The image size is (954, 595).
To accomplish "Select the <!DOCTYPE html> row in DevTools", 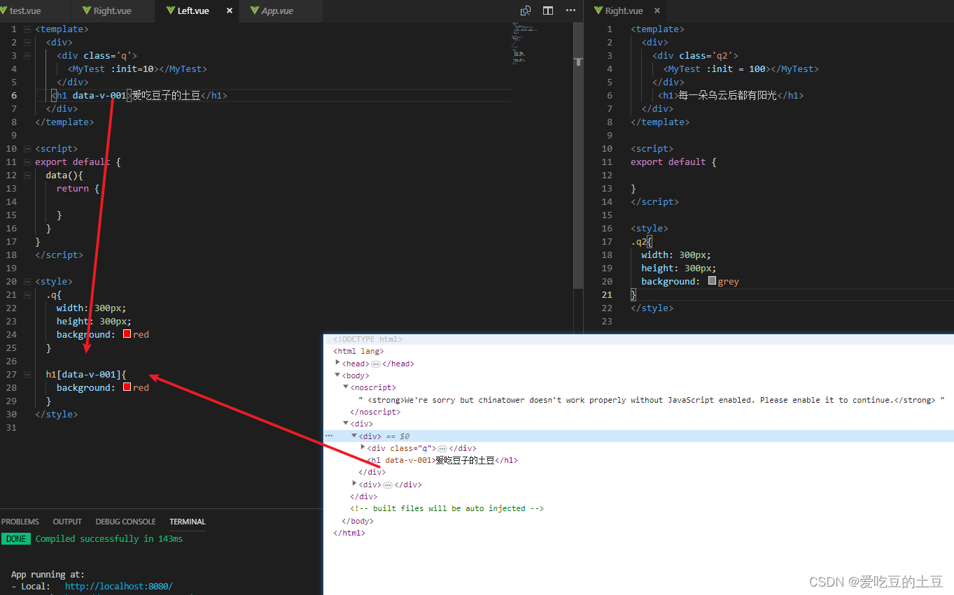I will (x=368, y=339).
